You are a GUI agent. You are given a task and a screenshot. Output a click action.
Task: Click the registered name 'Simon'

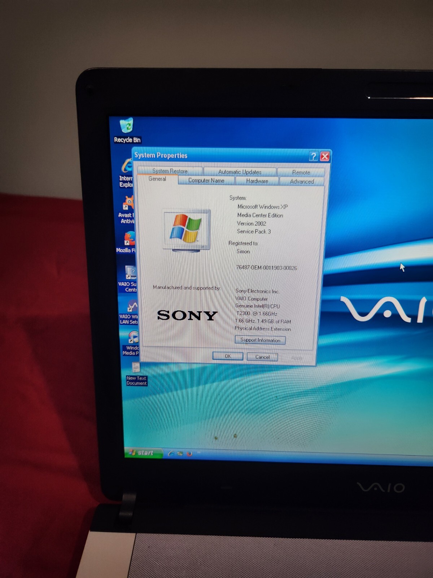243,251
